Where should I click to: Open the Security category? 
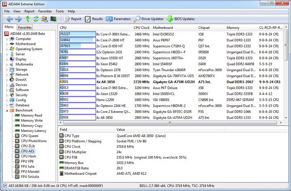coord(21,95)
